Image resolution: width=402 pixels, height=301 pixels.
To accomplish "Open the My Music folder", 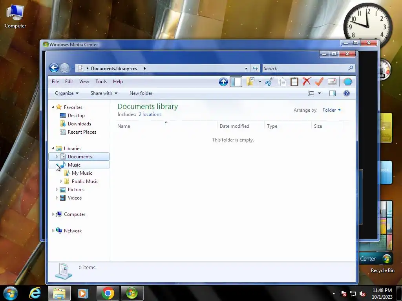I will coord(82,173).
